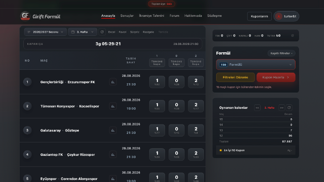
Task: Open the 3. Hafta week dropdown
Action: pyautogui.click(x=83, y=32)
